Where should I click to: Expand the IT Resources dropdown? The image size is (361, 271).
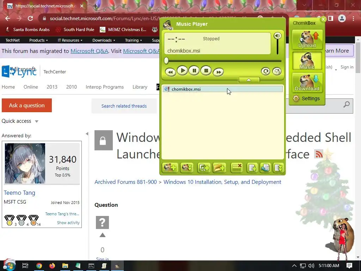(70, 40)
